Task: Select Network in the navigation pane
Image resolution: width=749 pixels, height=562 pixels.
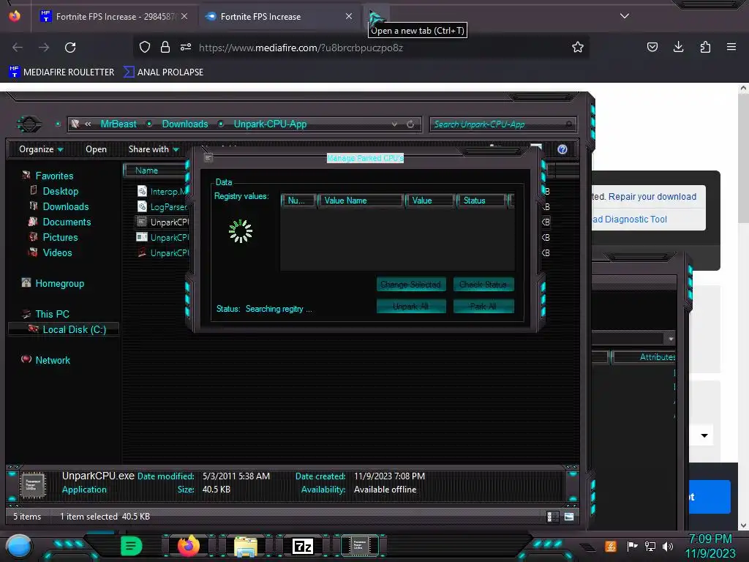Action: click(53, 360)
